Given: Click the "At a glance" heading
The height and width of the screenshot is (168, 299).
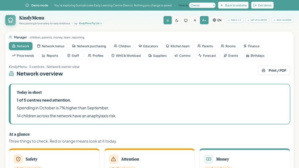Looking at the screenshot, I should pyautogui.click(x=19, y=134).
